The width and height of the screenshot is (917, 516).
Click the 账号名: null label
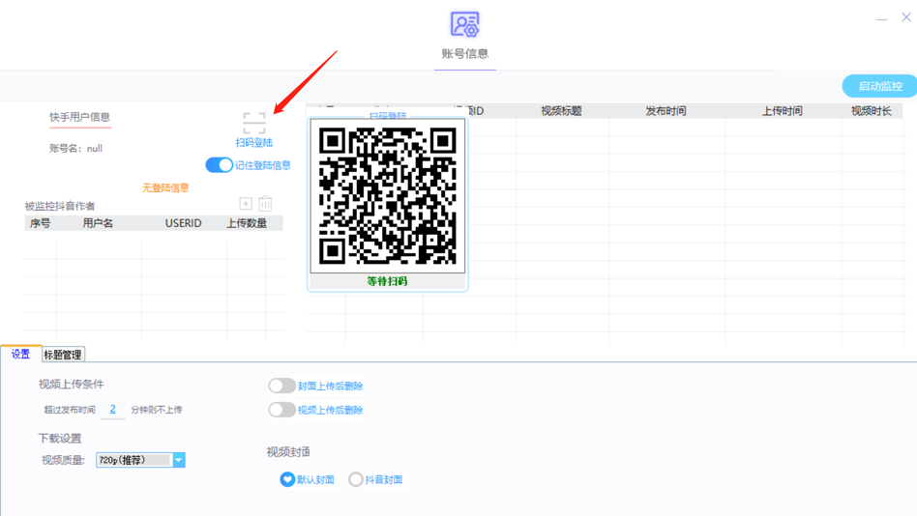tap(76, 149)
